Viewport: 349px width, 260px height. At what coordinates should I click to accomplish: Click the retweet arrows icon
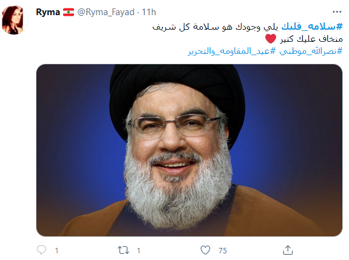click(123, 250)
